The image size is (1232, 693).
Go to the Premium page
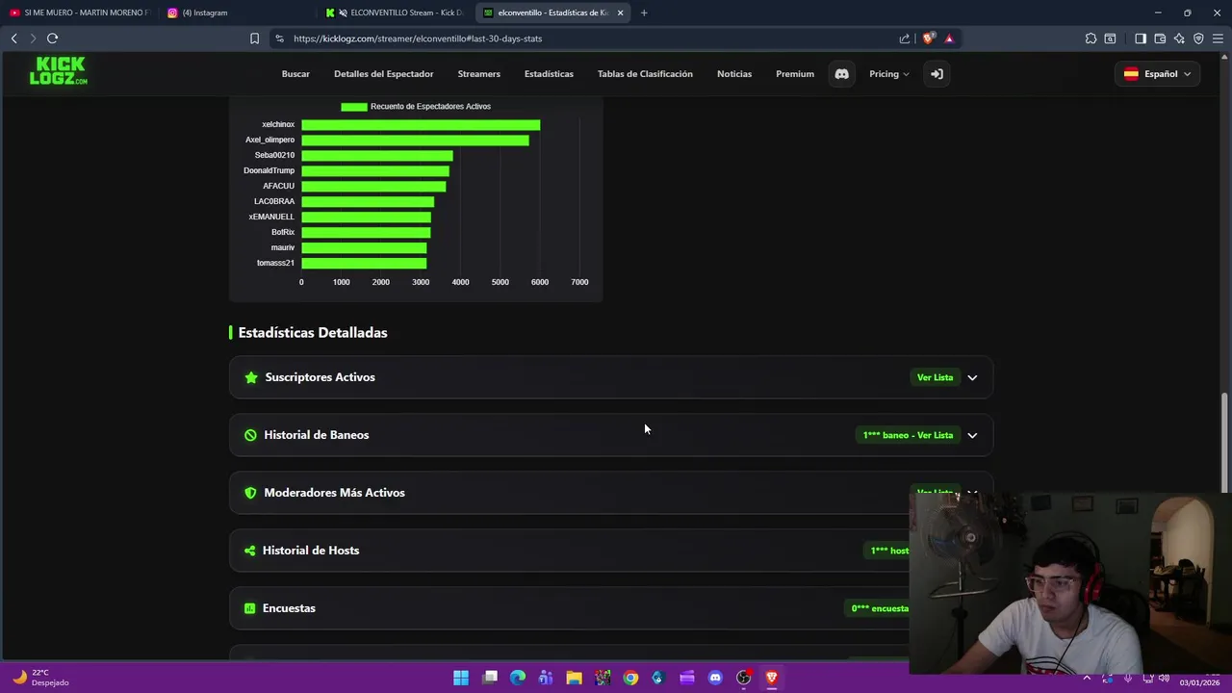coord(795,74)
